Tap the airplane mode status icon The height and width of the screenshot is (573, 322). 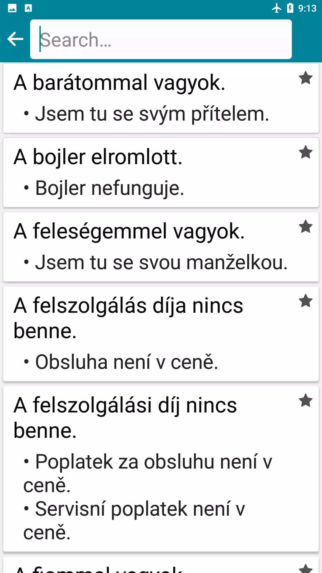click(277, 8)
